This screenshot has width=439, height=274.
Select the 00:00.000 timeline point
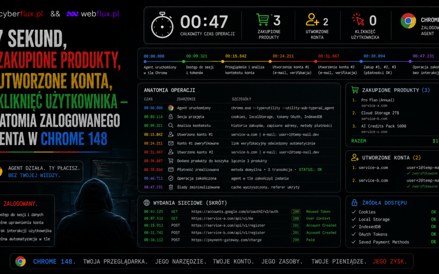pyautogui.click(x=145, y=62)
